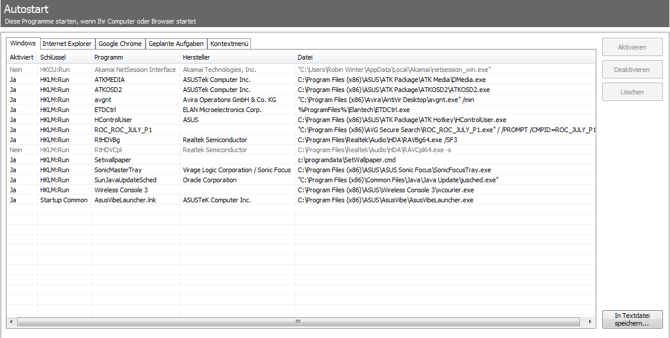The height and width of the screenshot is (338, 670).
Task: Select the RtHDVBg entry
Action: (x=301, y=140)
